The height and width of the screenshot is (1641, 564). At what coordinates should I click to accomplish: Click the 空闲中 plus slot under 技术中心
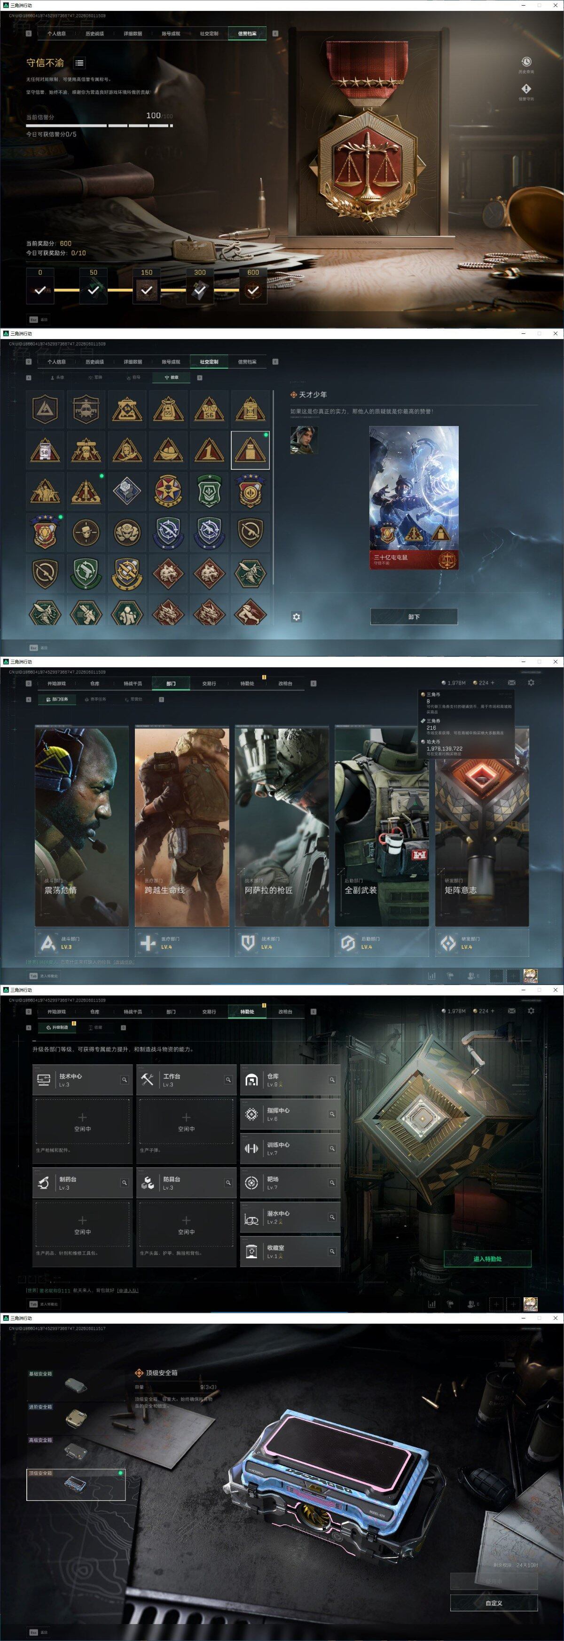pos(82,1122)
